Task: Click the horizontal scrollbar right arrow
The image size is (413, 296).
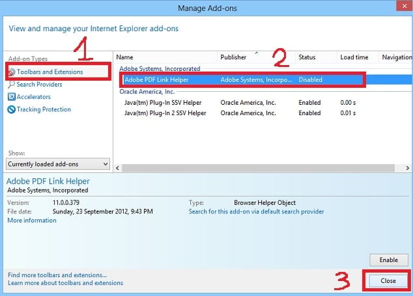Action: point(408,168)
